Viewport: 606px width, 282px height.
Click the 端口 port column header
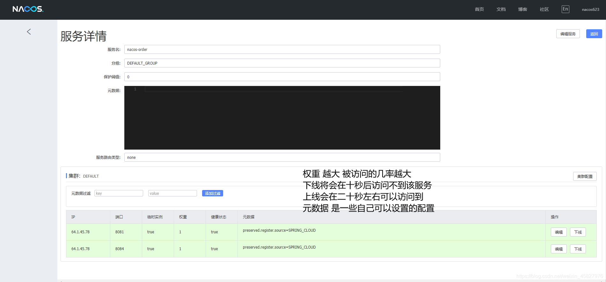pos(126,217)
